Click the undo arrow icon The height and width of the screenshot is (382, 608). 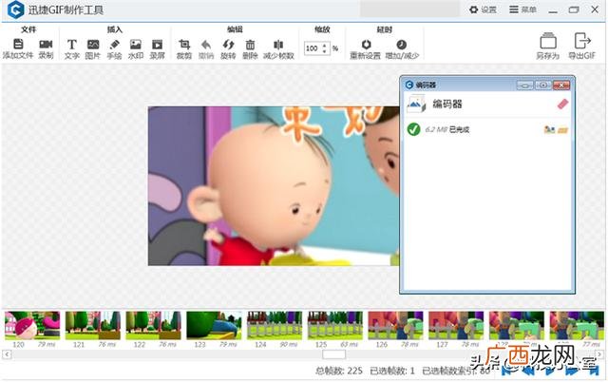(206, 45)
